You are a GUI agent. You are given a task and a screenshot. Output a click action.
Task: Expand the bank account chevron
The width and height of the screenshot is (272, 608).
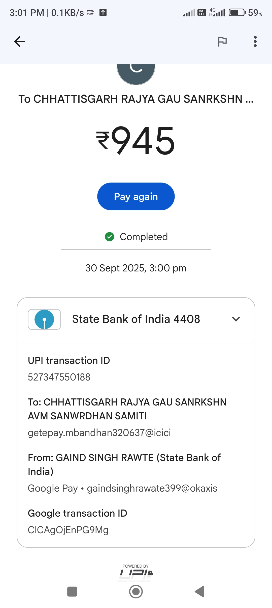click(236, 319)
